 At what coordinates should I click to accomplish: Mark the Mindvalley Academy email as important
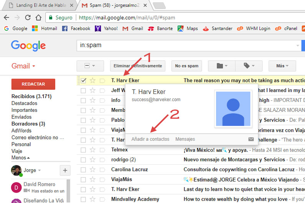tap(102, 199)
